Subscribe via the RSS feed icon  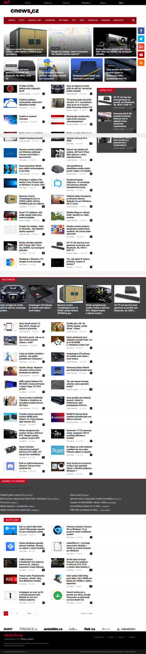(141, 63)
